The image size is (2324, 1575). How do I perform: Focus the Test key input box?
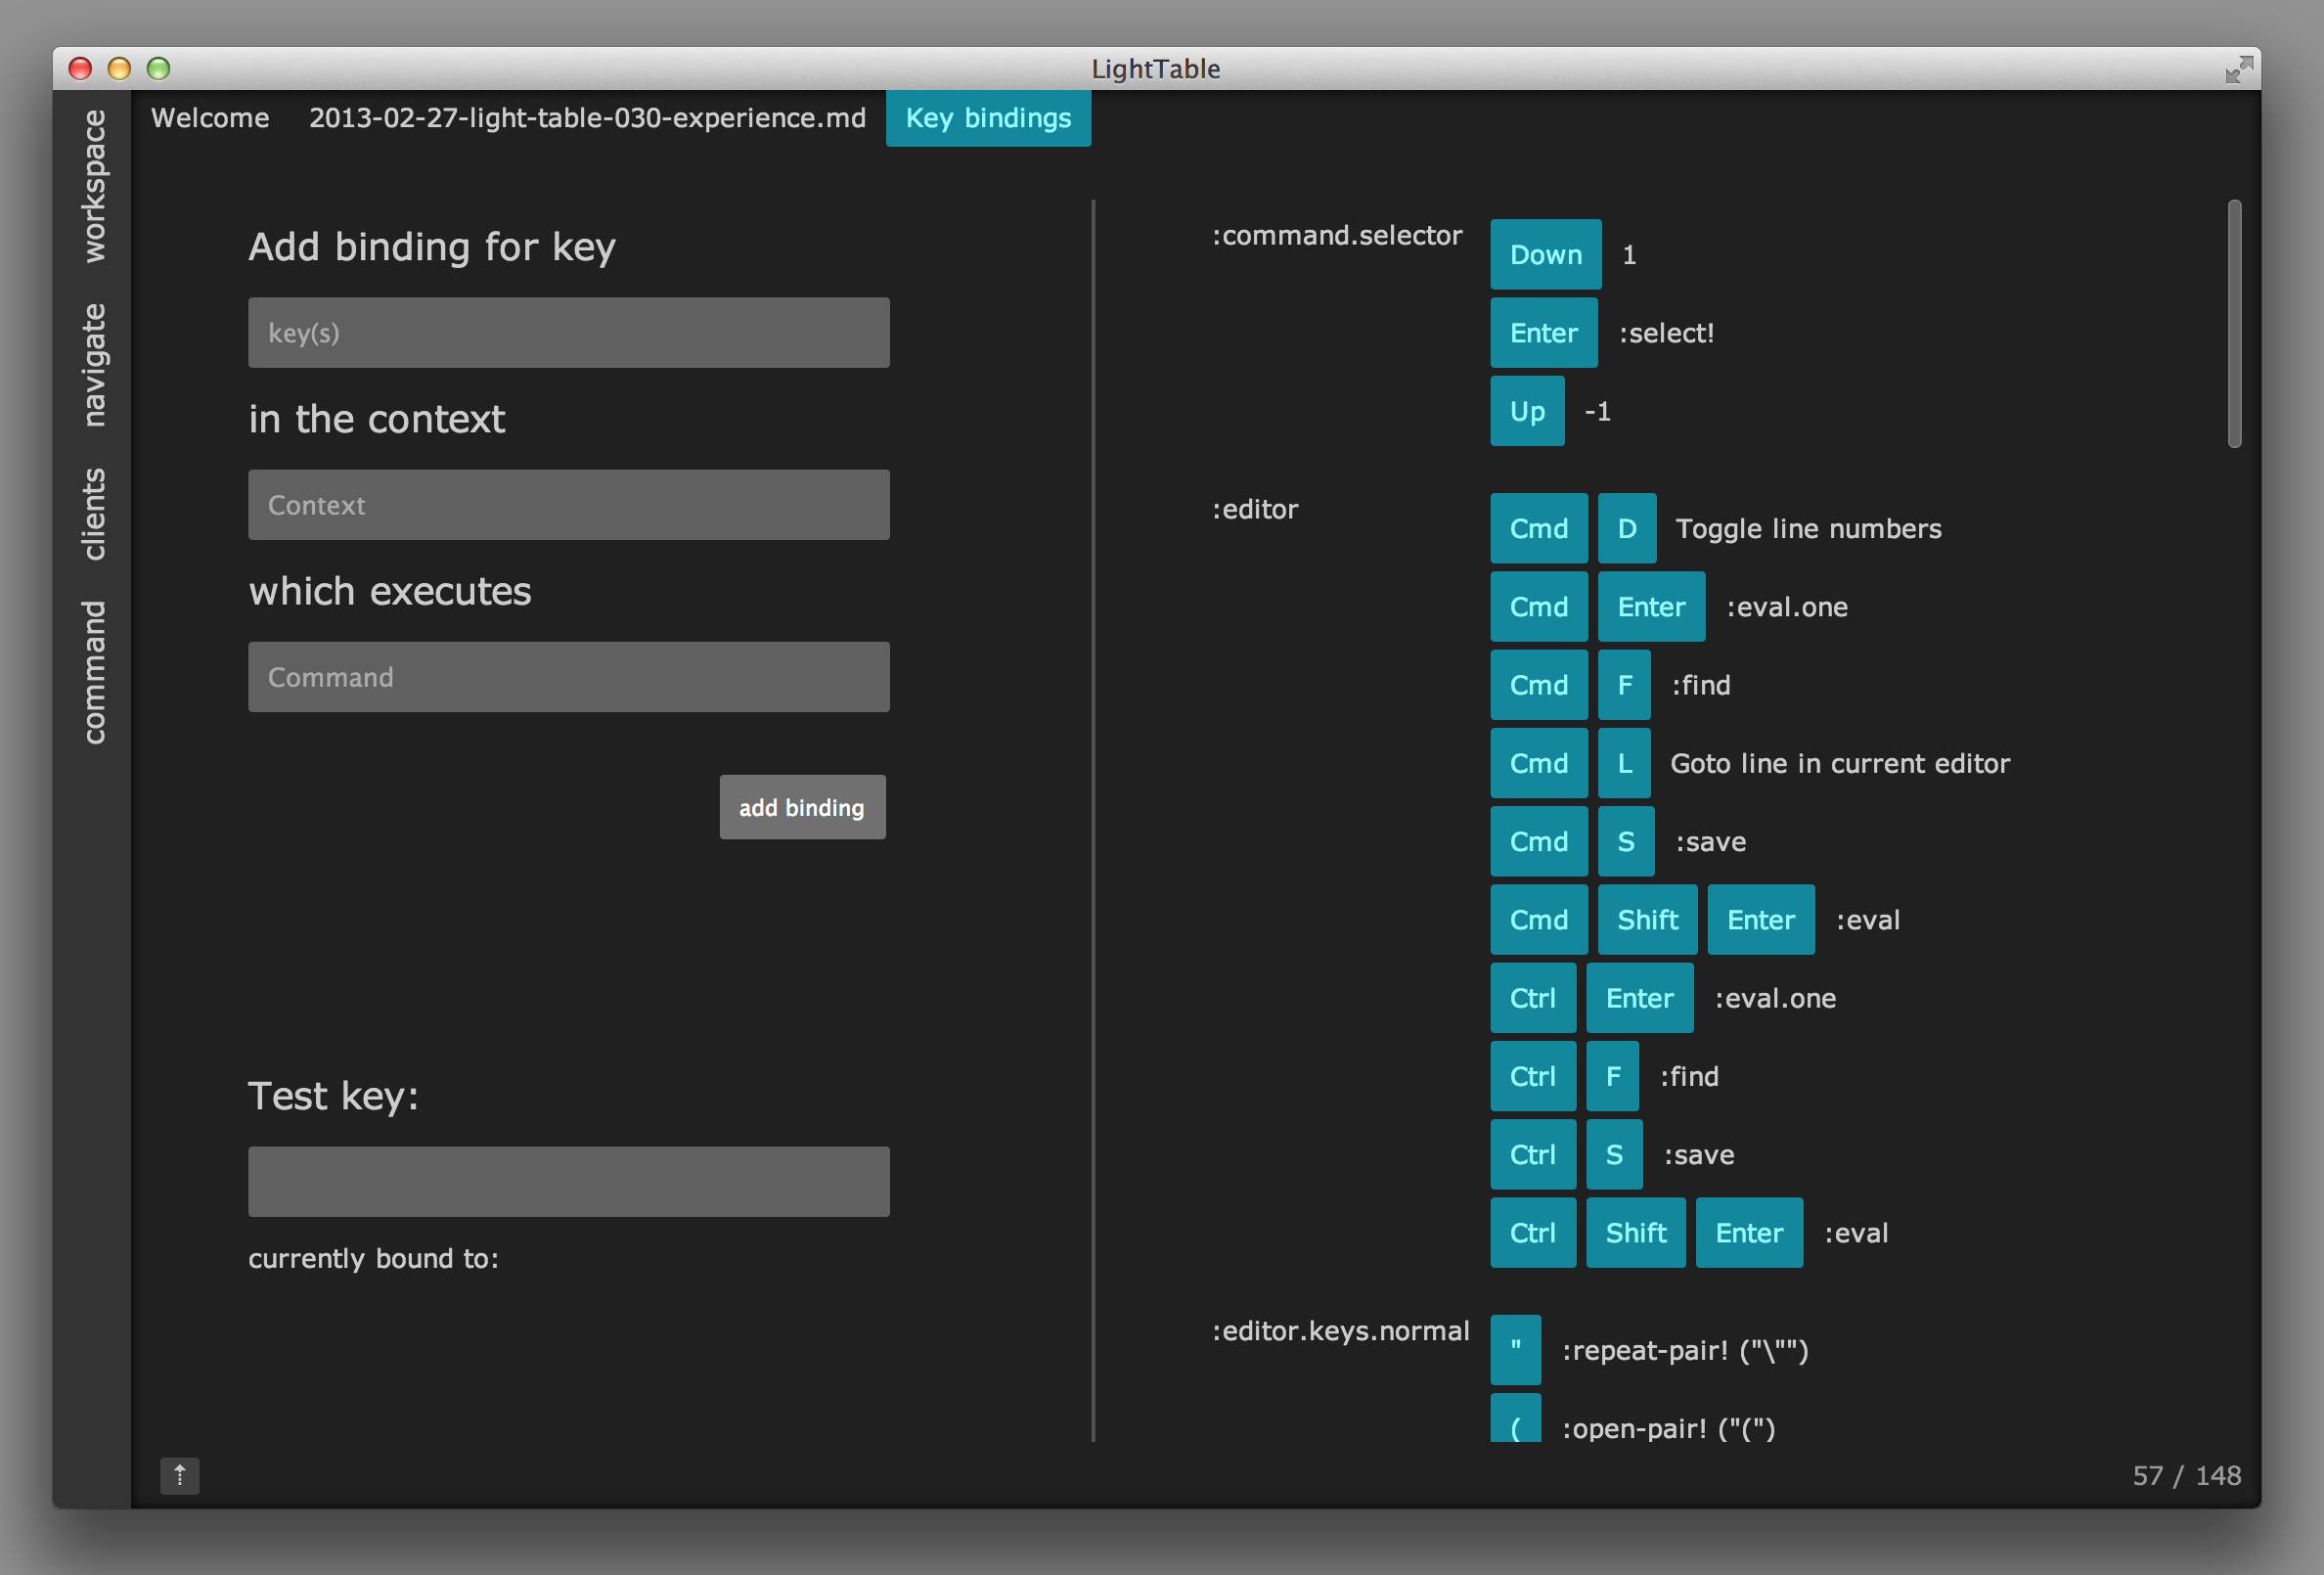coord(569,1181)
